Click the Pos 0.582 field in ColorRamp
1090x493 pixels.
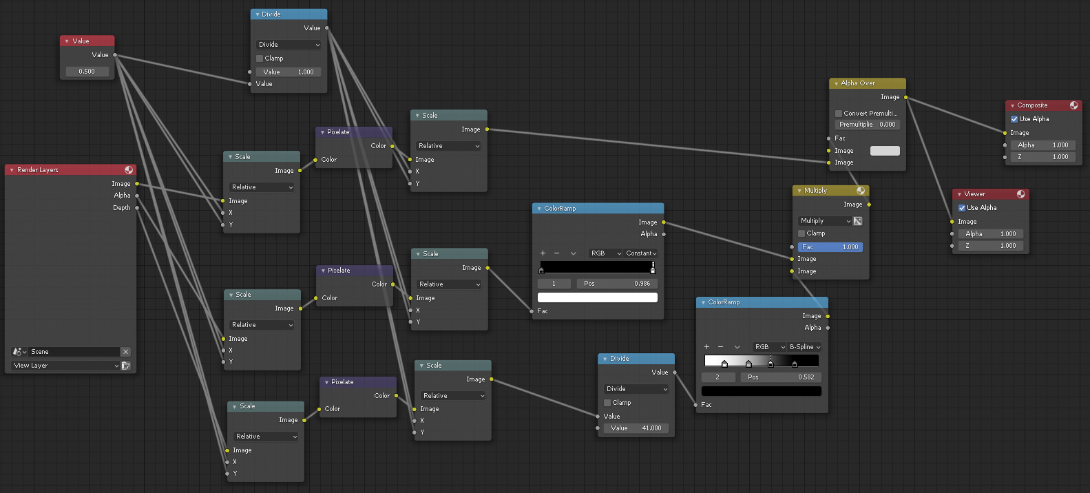(781, 377)
